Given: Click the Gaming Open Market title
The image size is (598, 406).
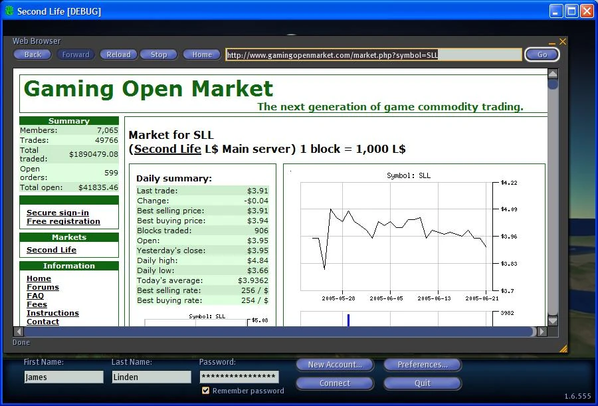Looking at the screenshot, I should coord(148,88).
